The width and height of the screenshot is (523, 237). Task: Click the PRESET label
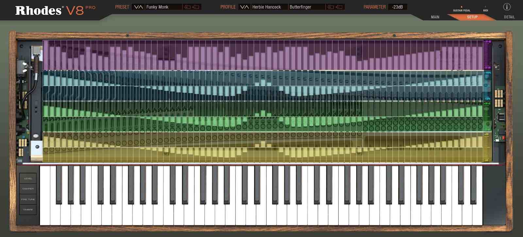[122, 7]
